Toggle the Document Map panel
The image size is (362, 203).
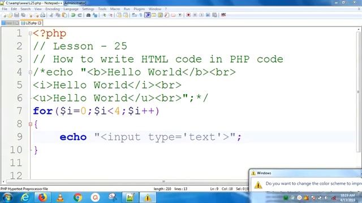160,15
